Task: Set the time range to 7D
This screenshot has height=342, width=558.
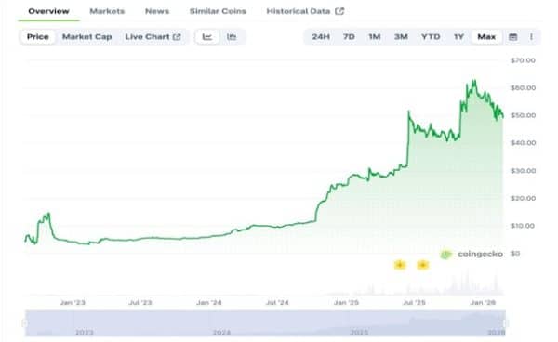Action: pyautogui.click(x=349, y=37)
